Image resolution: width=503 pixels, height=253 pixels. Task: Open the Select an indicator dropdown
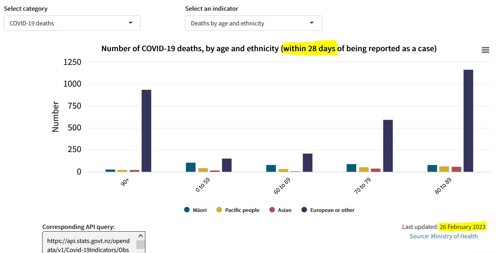pos(253,23)
